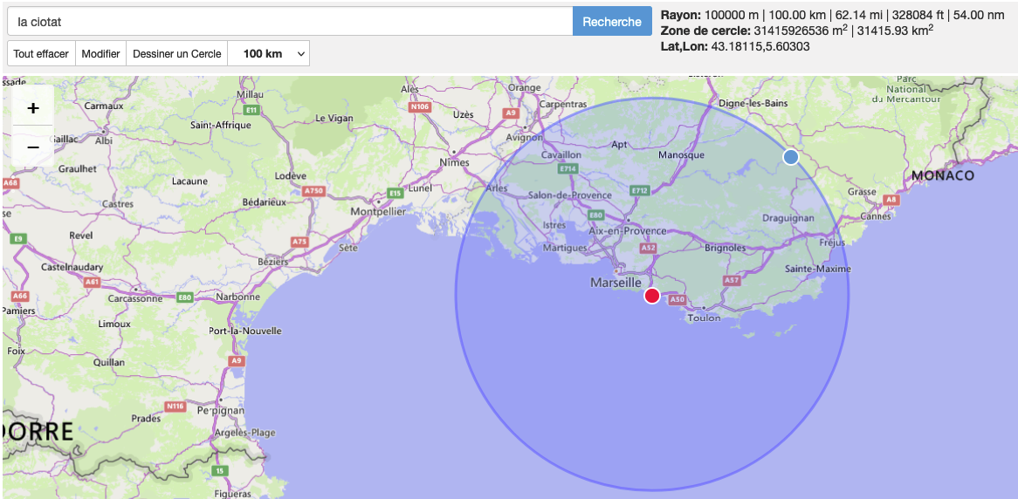
Task: Click the MONACO label
Action: pos(943,175)
